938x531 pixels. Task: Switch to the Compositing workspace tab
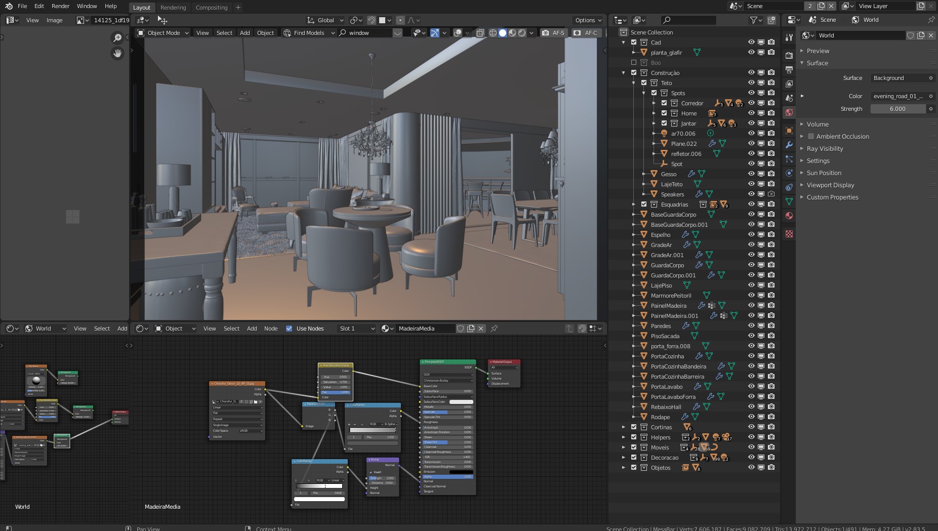(212, 8)
